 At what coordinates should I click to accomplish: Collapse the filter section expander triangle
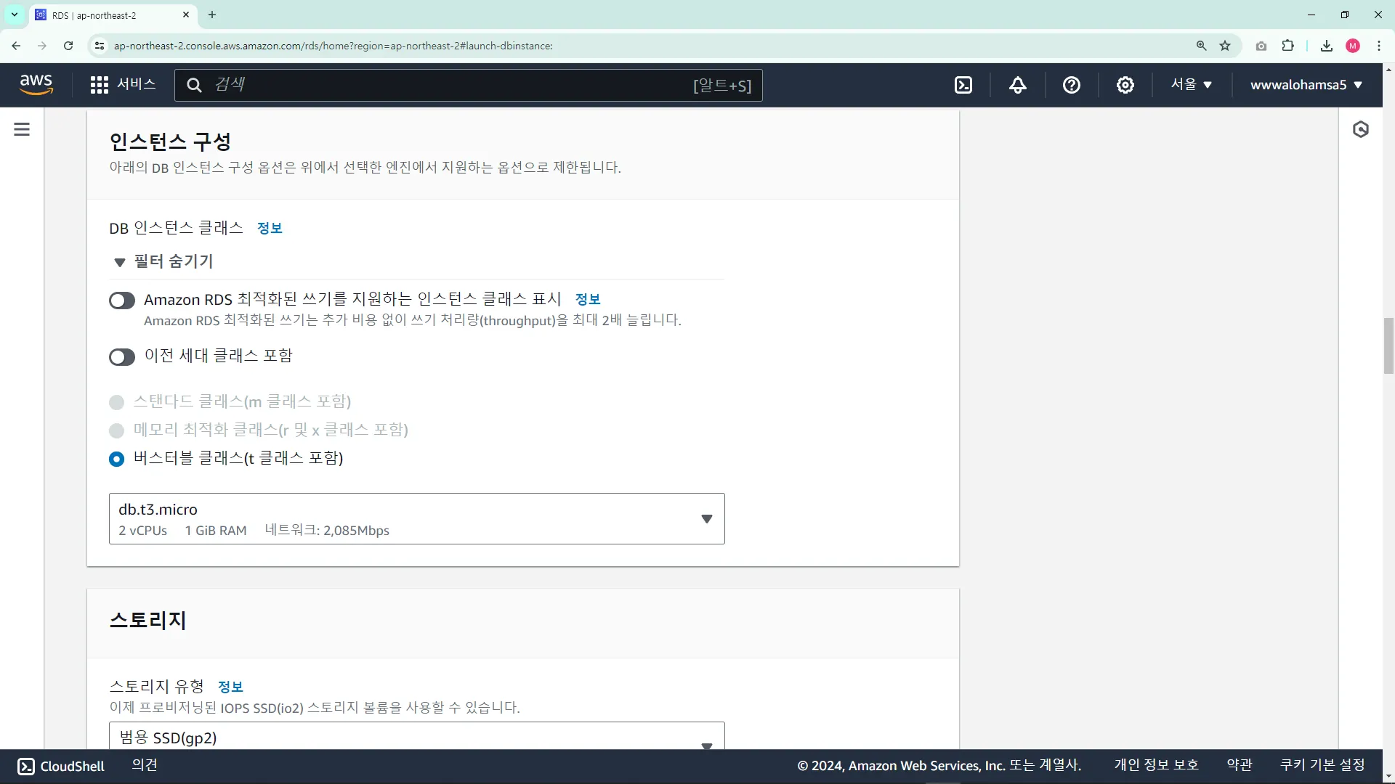120,262
